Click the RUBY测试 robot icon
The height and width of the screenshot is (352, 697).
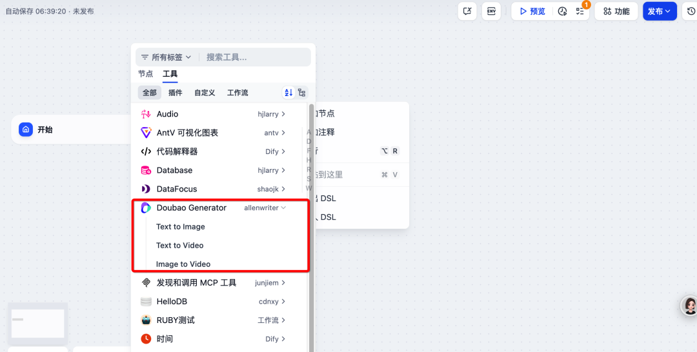[x=146, y=320]
